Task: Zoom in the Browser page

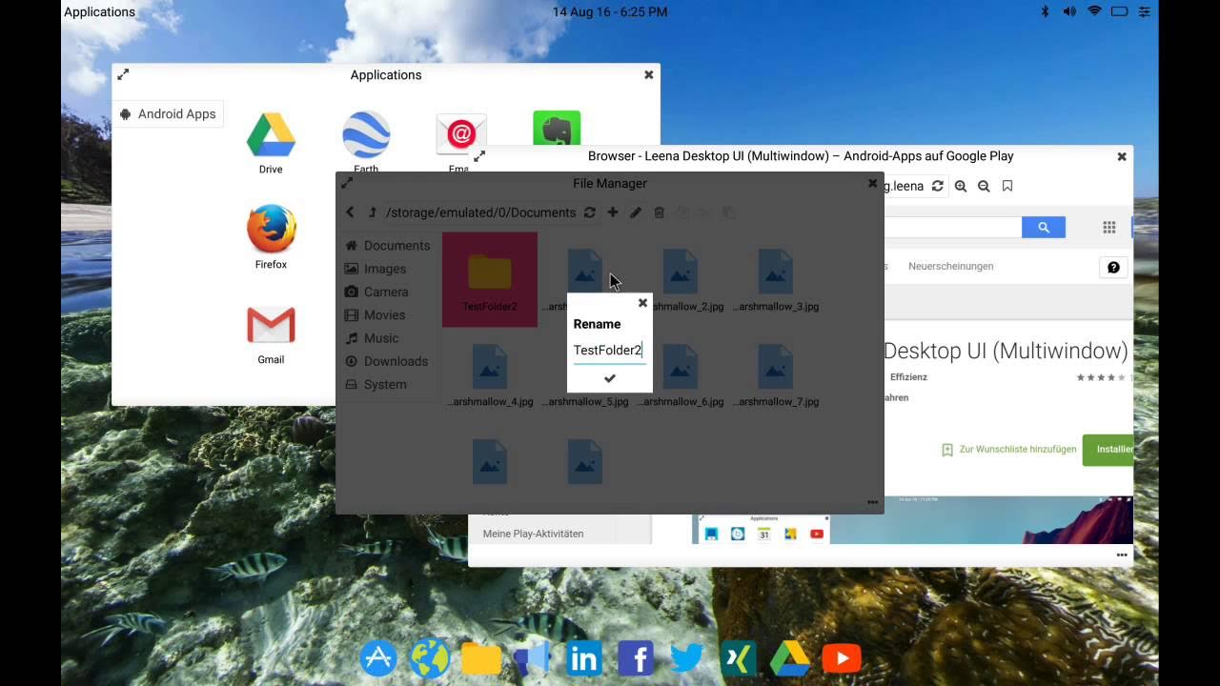Action: coord(961,187)
